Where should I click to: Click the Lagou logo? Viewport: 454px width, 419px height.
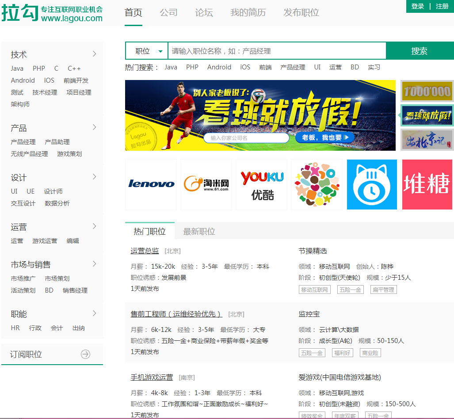pyautogui.click(x=52, y=13)
